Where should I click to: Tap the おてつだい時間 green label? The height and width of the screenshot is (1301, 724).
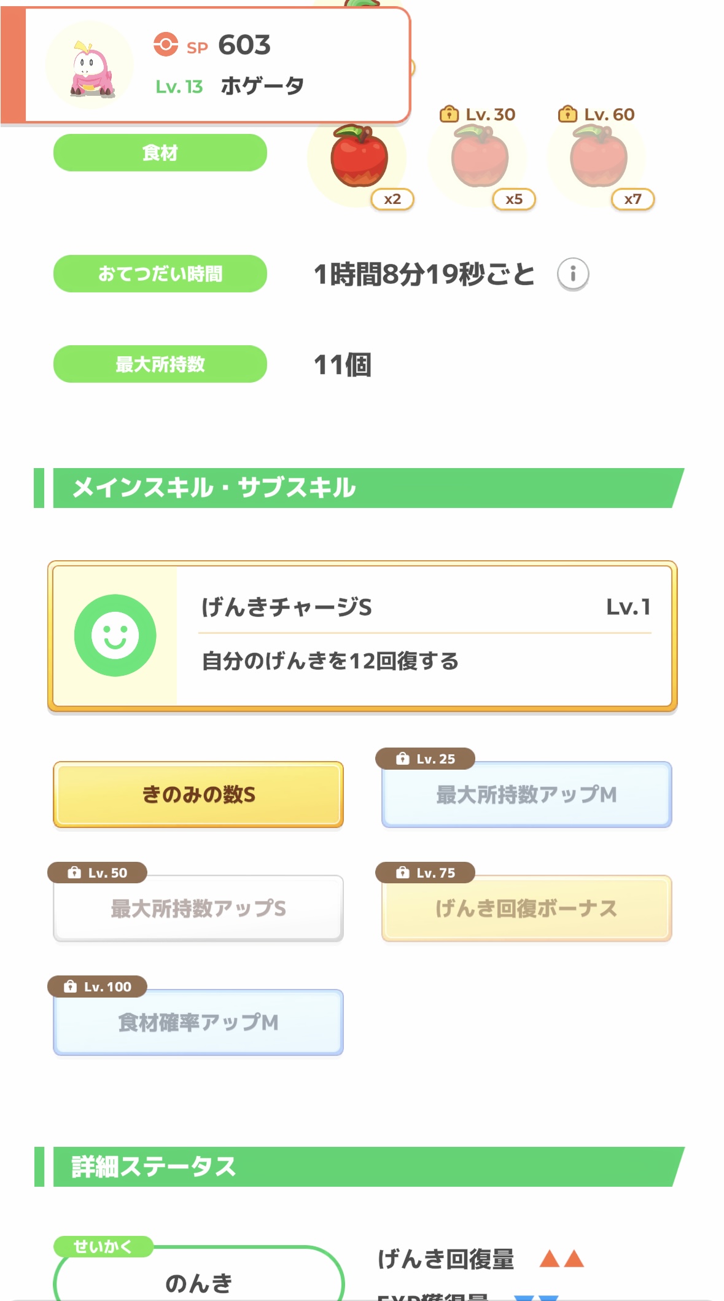coord(160,274)
